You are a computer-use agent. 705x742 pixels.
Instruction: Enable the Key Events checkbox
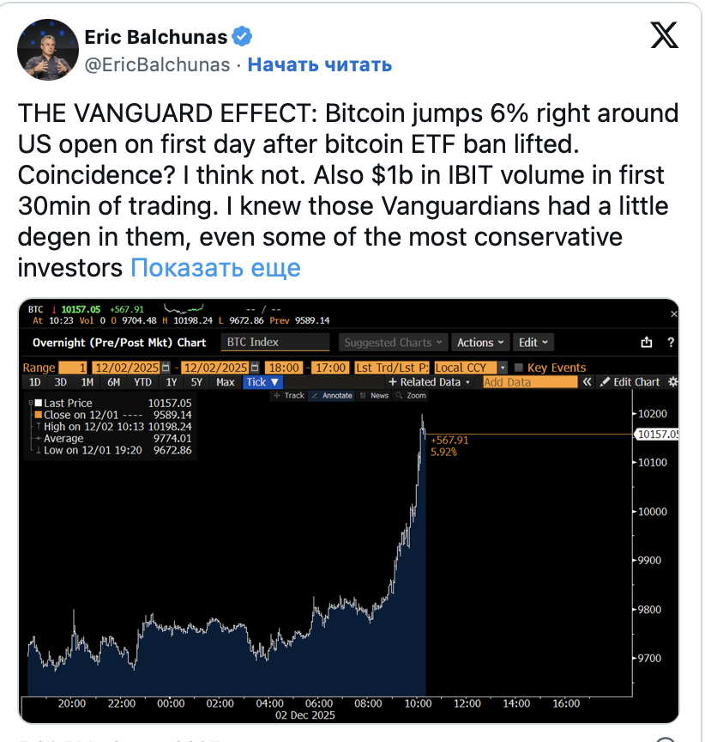pyautogui.click(x=518, y=368)
